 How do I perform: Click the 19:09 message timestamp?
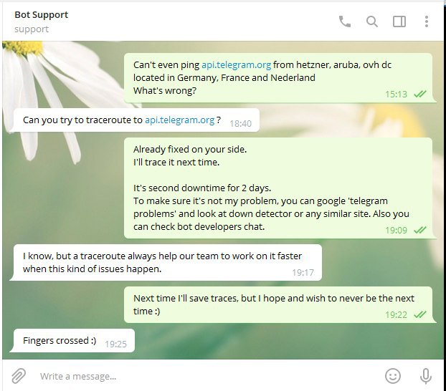[x=397, y=230]
